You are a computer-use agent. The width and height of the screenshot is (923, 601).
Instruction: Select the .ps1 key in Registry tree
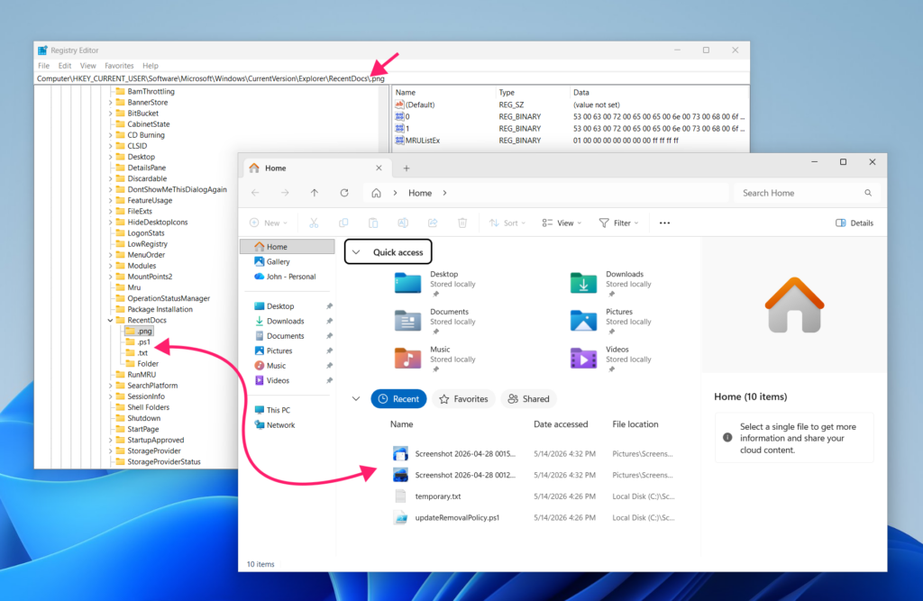click(x=143, y=342)
